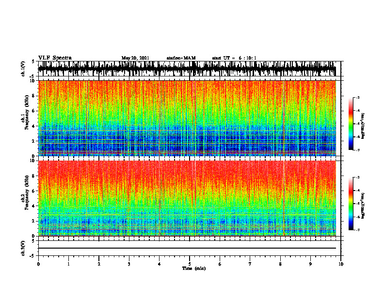Click the 'ch.3(V)' axis label
This screenshot has width=384, height=296.
(23, 249)
